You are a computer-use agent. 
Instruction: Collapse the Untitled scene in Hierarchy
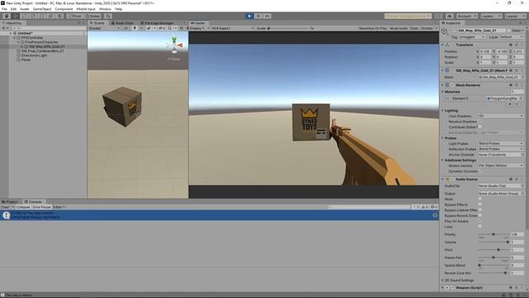click(11, 33)
